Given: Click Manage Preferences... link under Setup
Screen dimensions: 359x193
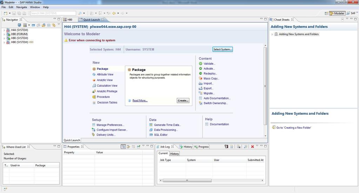Looking at the screenshot, I should tap(110, 125).
